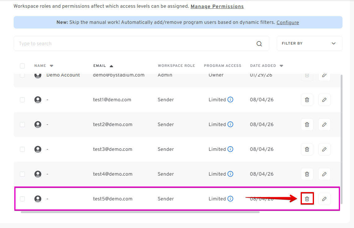Edit the test1@demo.com user with pencil icon

point(325,100)
